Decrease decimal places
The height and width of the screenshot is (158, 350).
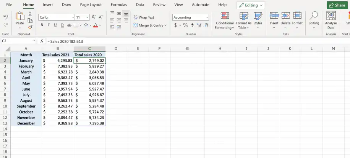point(206,25)
